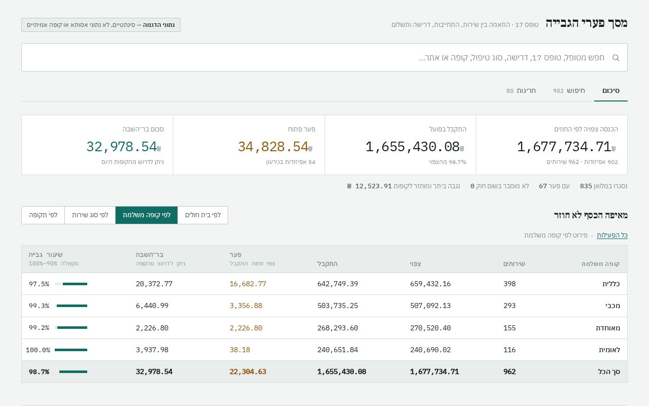The height and width of the screenshot is (406, 649).
Task: Click the נסגרו במלואן 835 stat
Action: [x=604, y=186]
